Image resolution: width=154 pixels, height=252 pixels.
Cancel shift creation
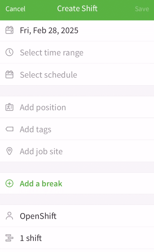coord(15,9)
